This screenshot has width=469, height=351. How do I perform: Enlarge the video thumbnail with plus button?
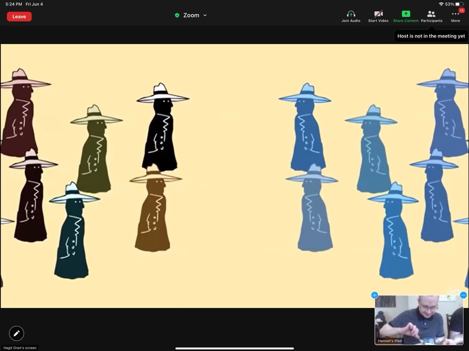click(x=375, y=295)
